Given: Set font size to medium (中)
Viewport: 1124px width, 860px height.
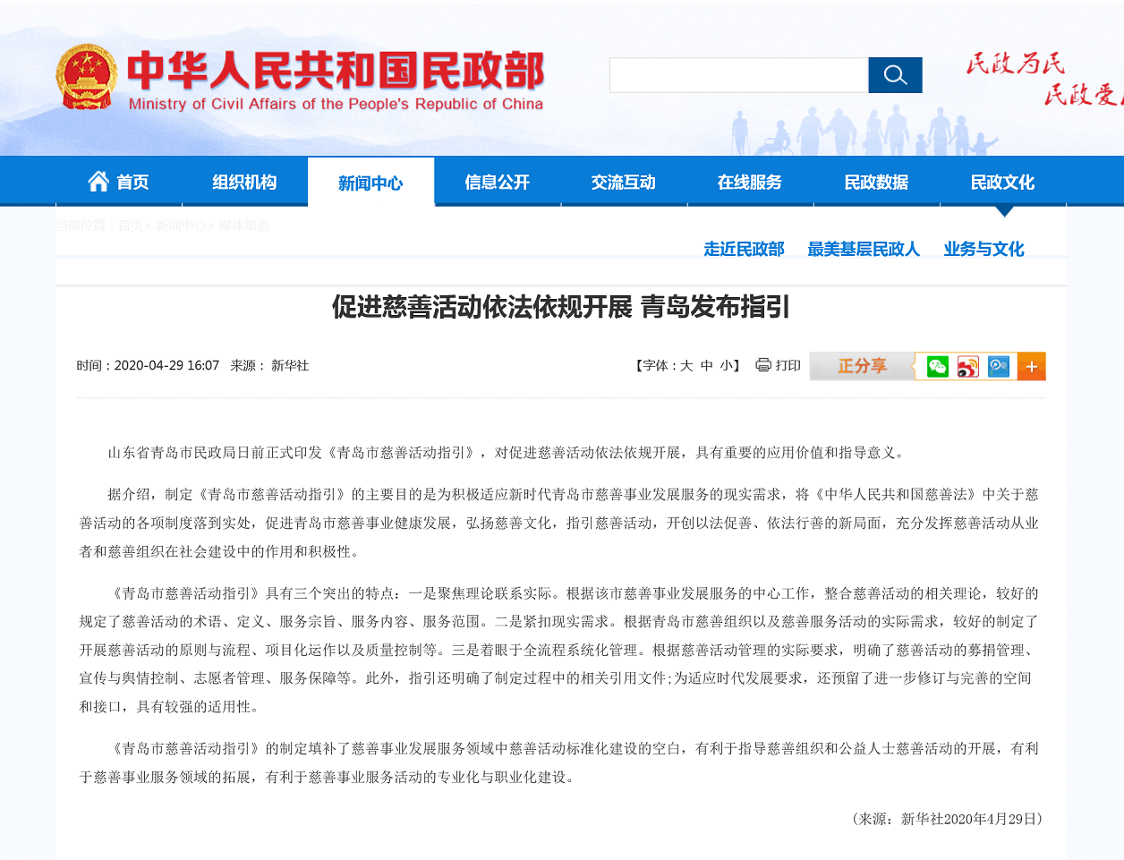Looking at the screenshot, I should coord(707,365).
